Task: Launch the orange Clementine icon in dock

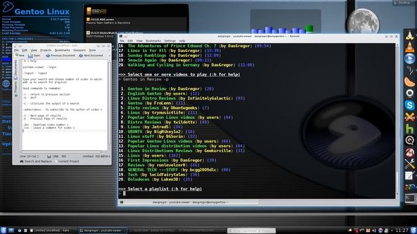Action: [410, 82]
